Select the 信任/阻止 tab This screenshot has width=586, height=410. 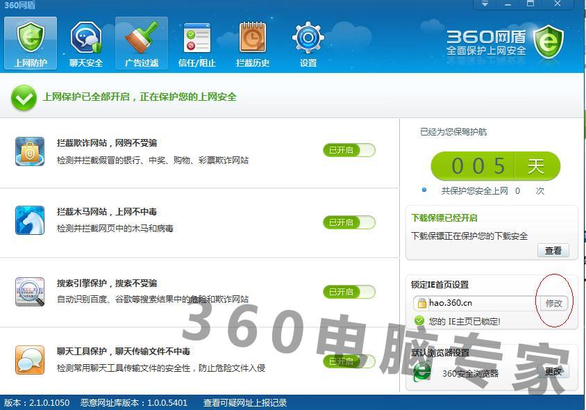[197, 43]
